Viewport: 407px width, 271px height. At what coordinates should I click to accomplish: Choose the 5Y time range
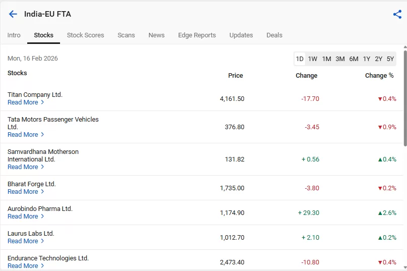coord(390,59)
